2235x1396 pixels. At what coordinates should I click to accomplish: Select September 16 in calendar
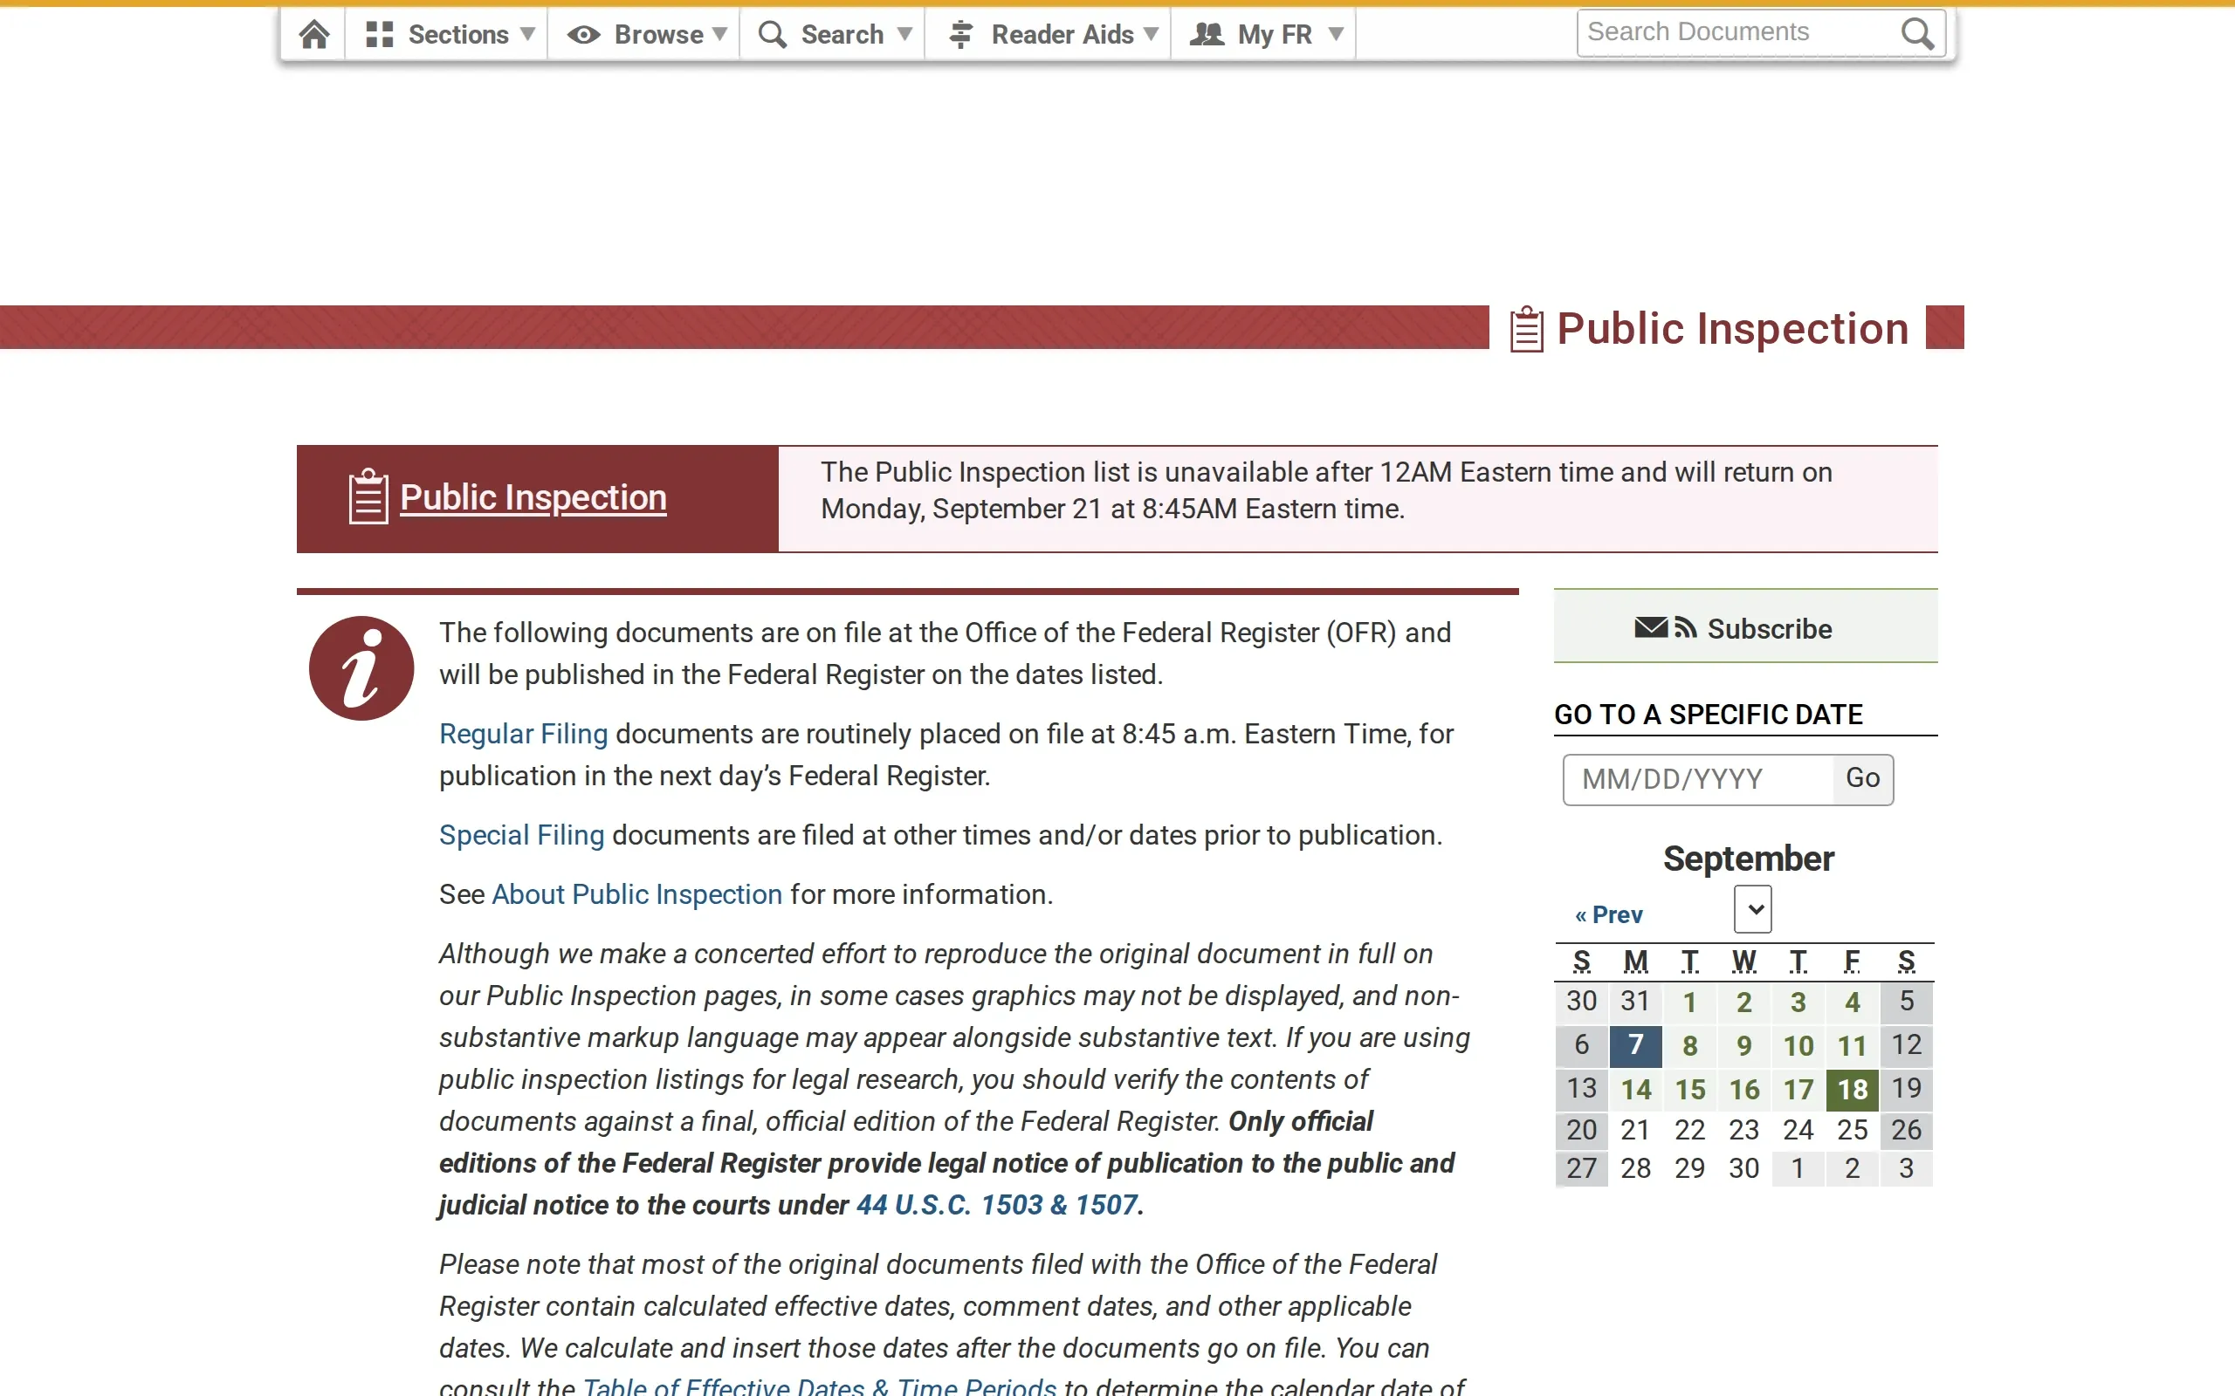coord(1744,1090)
